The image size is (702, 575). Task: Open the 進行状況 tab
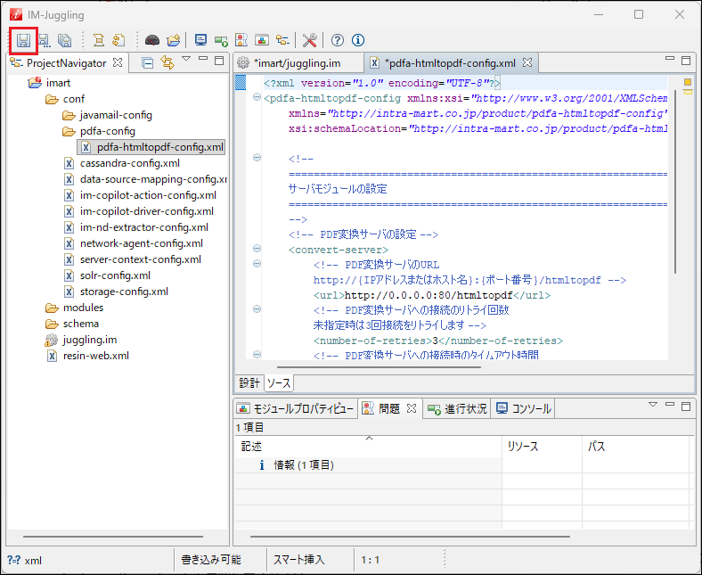(457, 409)
